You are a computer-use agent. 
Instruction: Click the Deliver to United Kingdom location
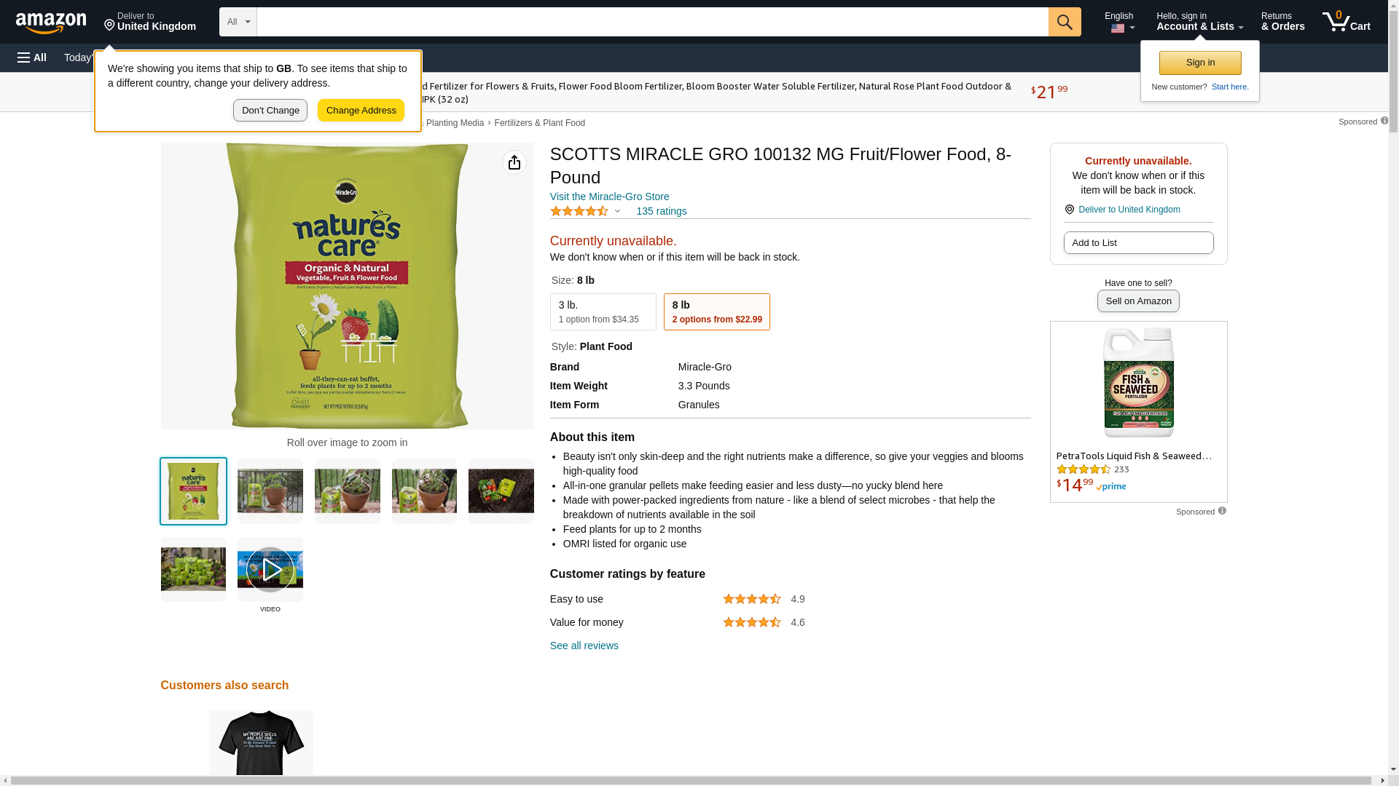(150, 22)
